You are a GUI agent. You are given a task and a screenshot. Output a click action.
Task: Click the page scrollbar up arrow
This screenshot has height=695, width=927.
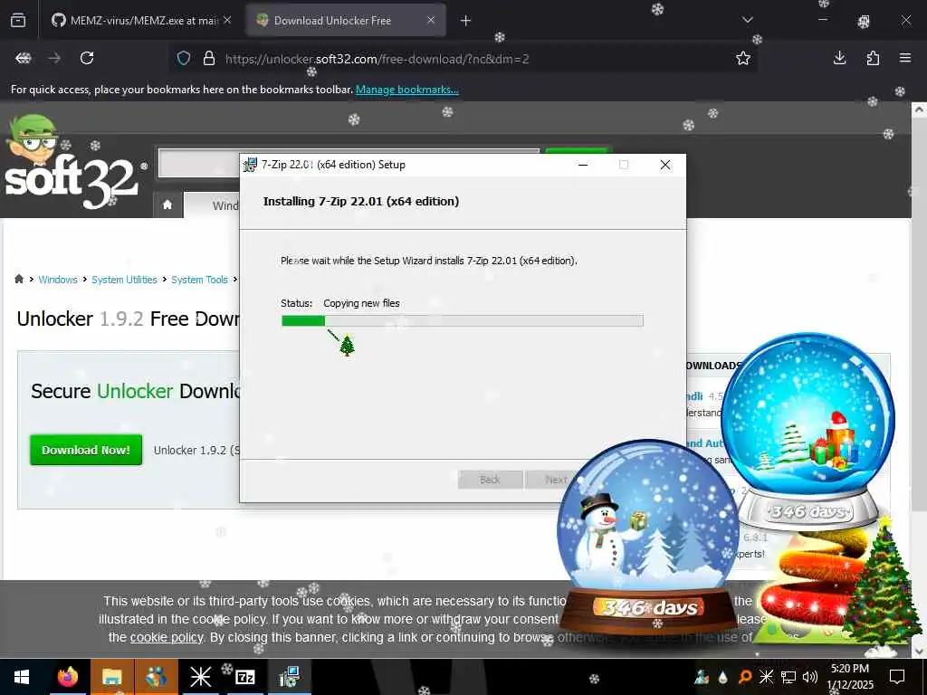[919, 109]
